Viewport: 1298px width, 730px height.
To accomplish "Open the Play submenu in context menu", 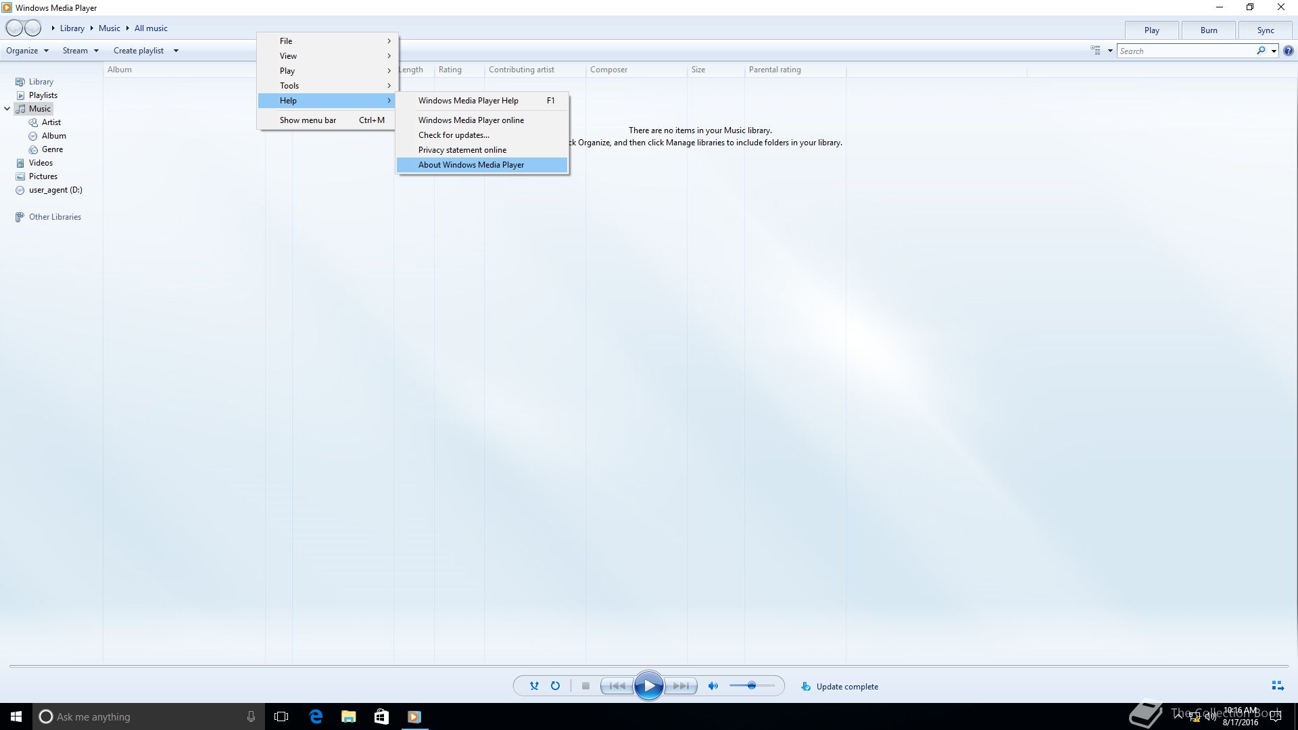I will click(327, 71).
